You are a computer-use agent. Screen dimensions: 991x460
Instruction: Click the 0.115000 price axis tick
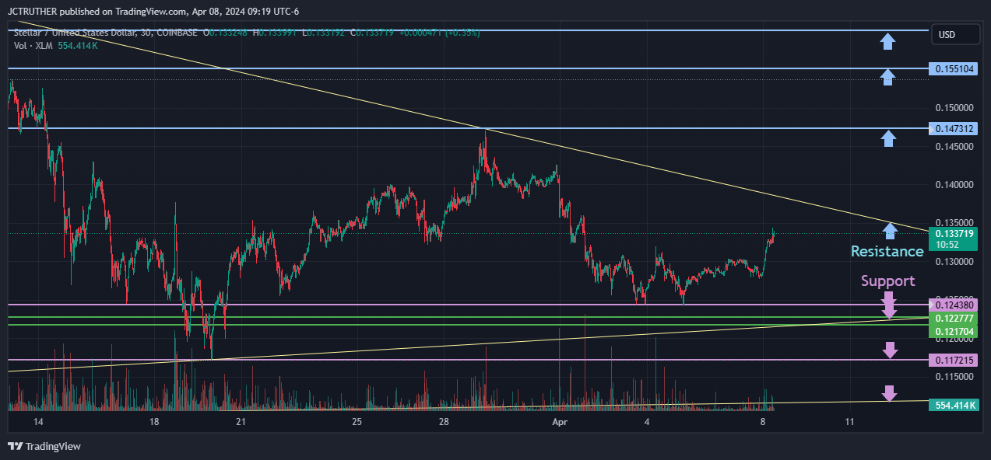coord(954,376)
